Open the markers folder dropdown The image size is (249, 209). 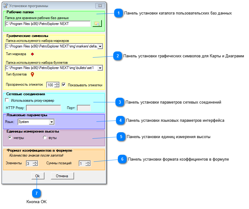[x=100, y=46]
